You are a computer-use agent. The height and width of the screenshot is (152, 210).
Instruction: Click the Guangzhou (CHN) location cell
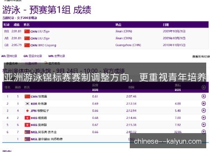coord(128,45)
